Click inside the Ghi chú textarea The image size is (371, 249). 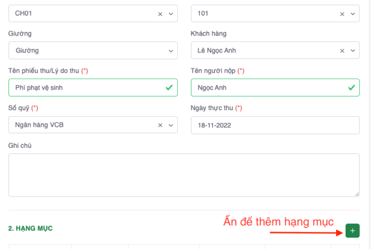[184, 175]
